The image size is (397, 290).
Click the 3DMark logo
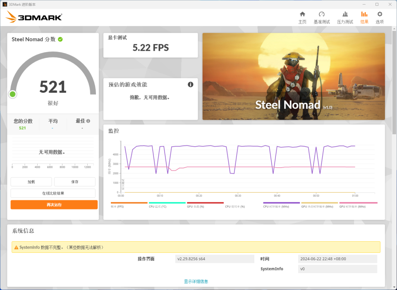point(34,17)
